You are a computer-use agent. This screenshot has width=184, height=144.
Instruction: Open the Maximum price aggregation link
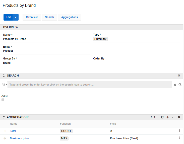[x=19, y=138]
